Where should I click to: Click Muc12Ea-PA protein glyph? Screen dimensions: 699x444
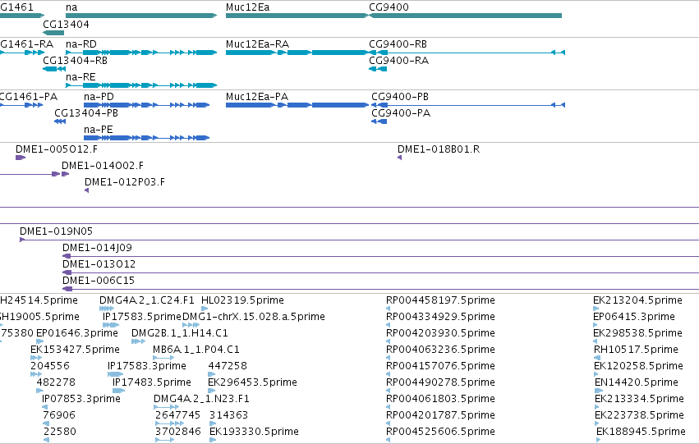pyautogui.click(x=297, y=105)
